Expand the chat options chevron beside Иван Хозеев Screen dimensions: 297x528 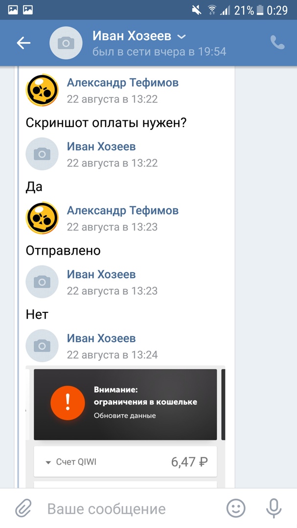point(182,37)
